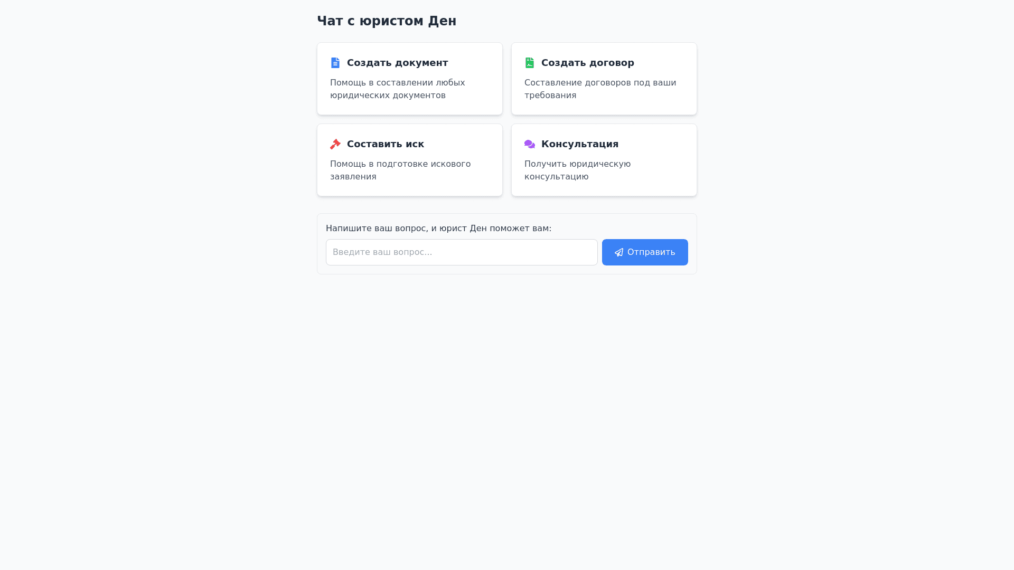The image size is (1014, 570).
Task: Click "Составление договоров под ваши требования" description
Action: tap(600, 89)
